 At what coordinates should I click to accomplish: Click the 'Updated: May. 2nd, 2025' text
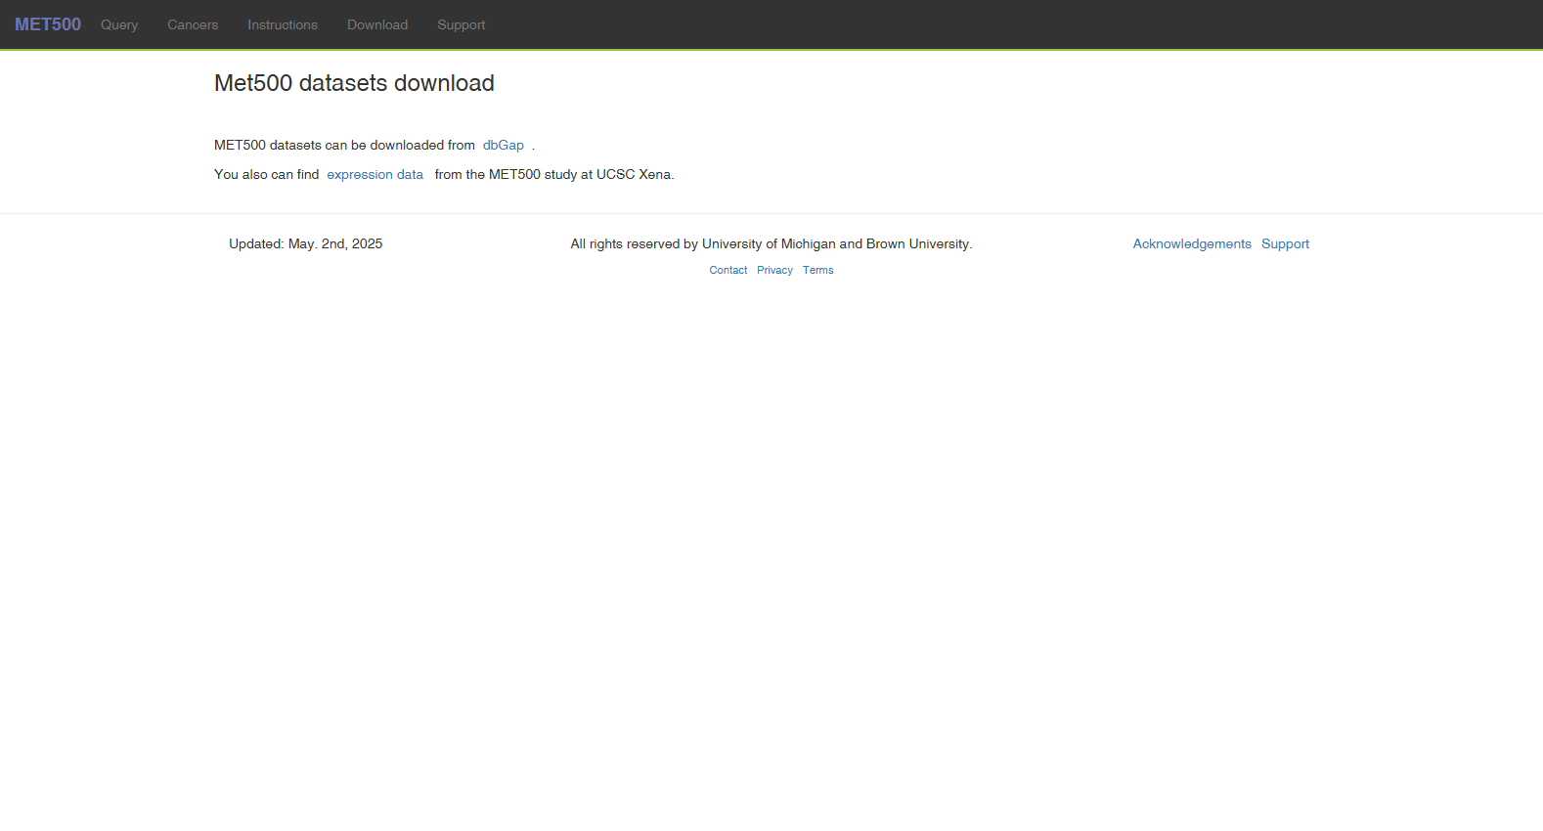tap(306, 243)
